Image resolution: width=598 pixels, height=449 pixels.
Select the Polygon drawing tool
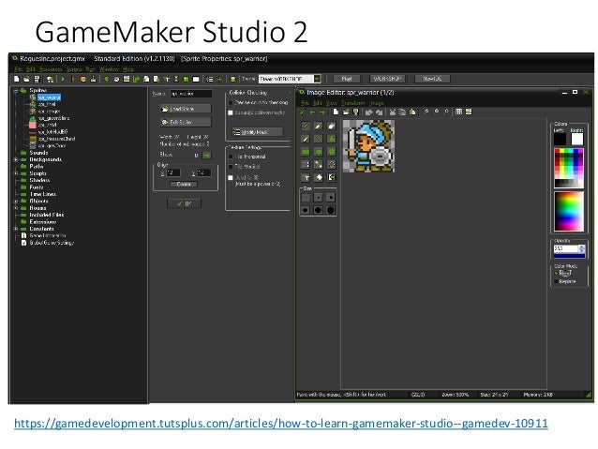tap(331, 139)
